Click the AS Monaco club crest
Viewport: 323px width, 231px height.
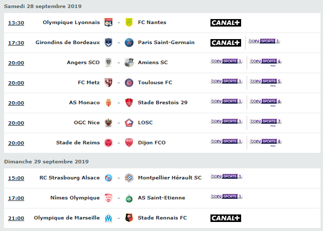point(109,103)
